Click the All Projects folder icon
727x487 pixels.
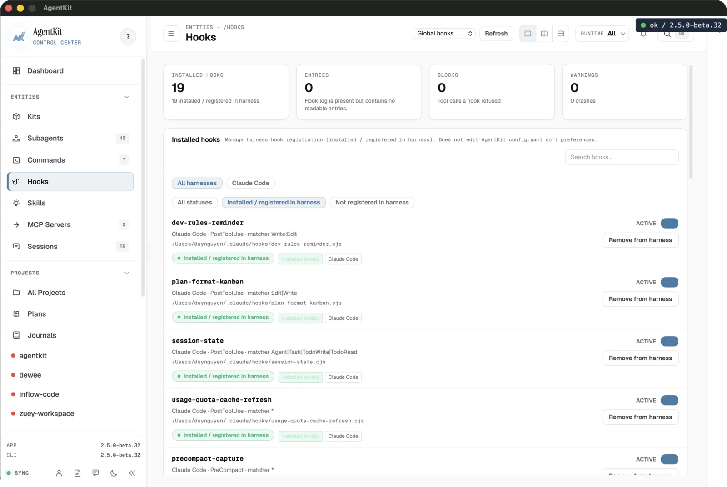[16, 293]
